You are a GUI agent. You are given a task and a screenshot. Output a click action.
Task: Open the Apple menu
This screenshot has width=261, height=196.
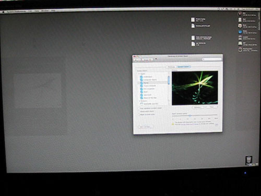pyautogui.click(x=3, y=12)
